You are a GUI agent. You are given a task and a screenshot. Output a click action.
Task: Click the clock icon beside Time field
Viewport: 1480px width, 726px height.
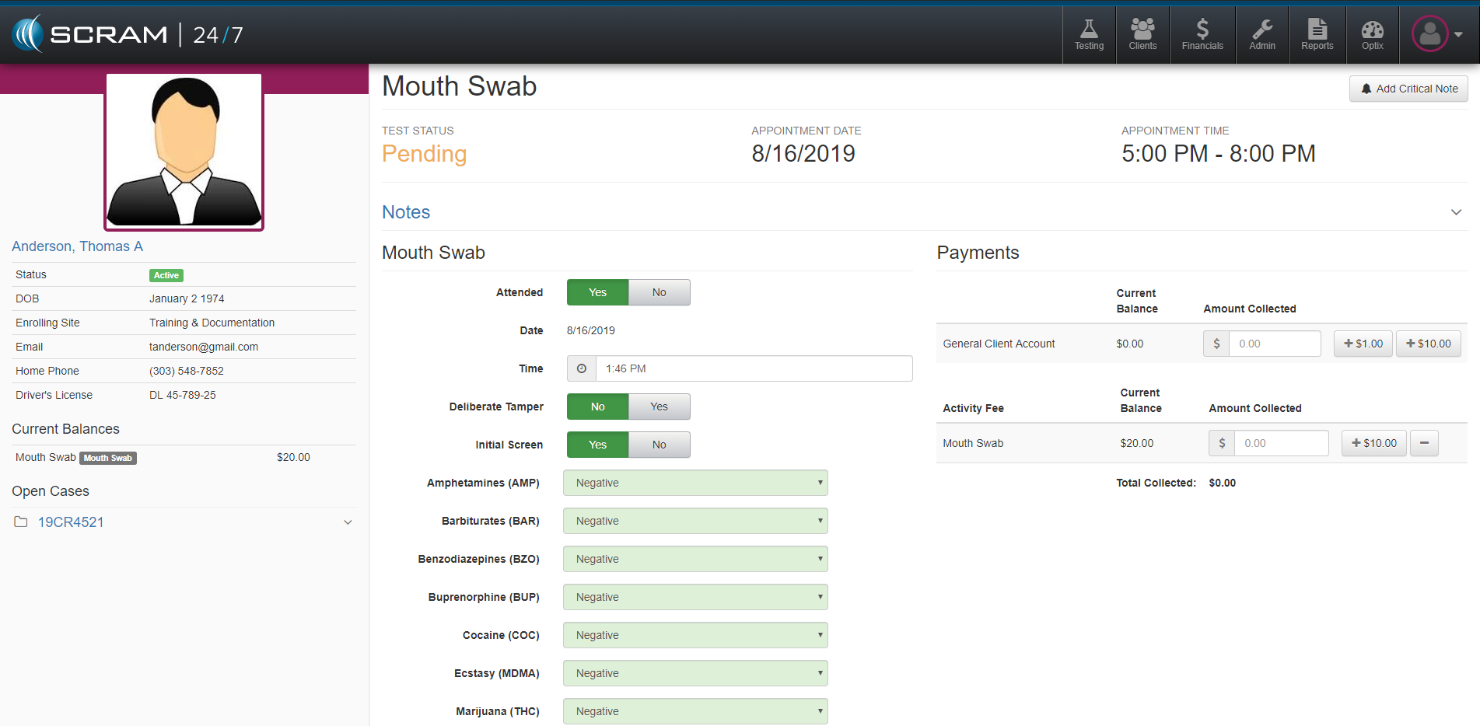pyautogui.click(x=582, y=368)
